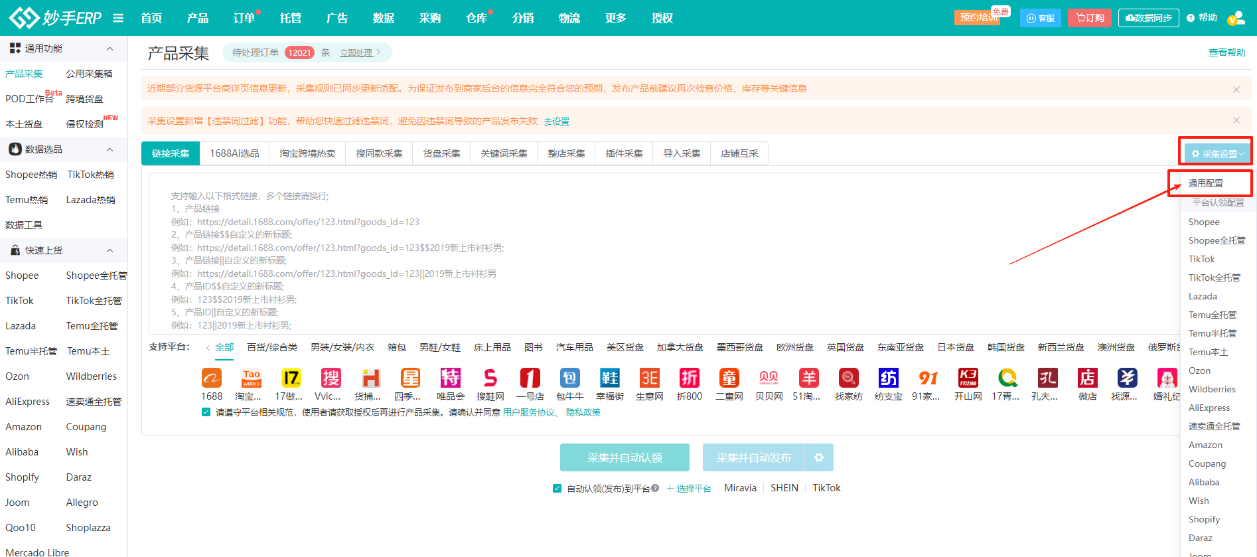Image resolution: width=1257 pixels, height=557 pixels.
Task: Click the 折800 platform icon
Action: 690,378
